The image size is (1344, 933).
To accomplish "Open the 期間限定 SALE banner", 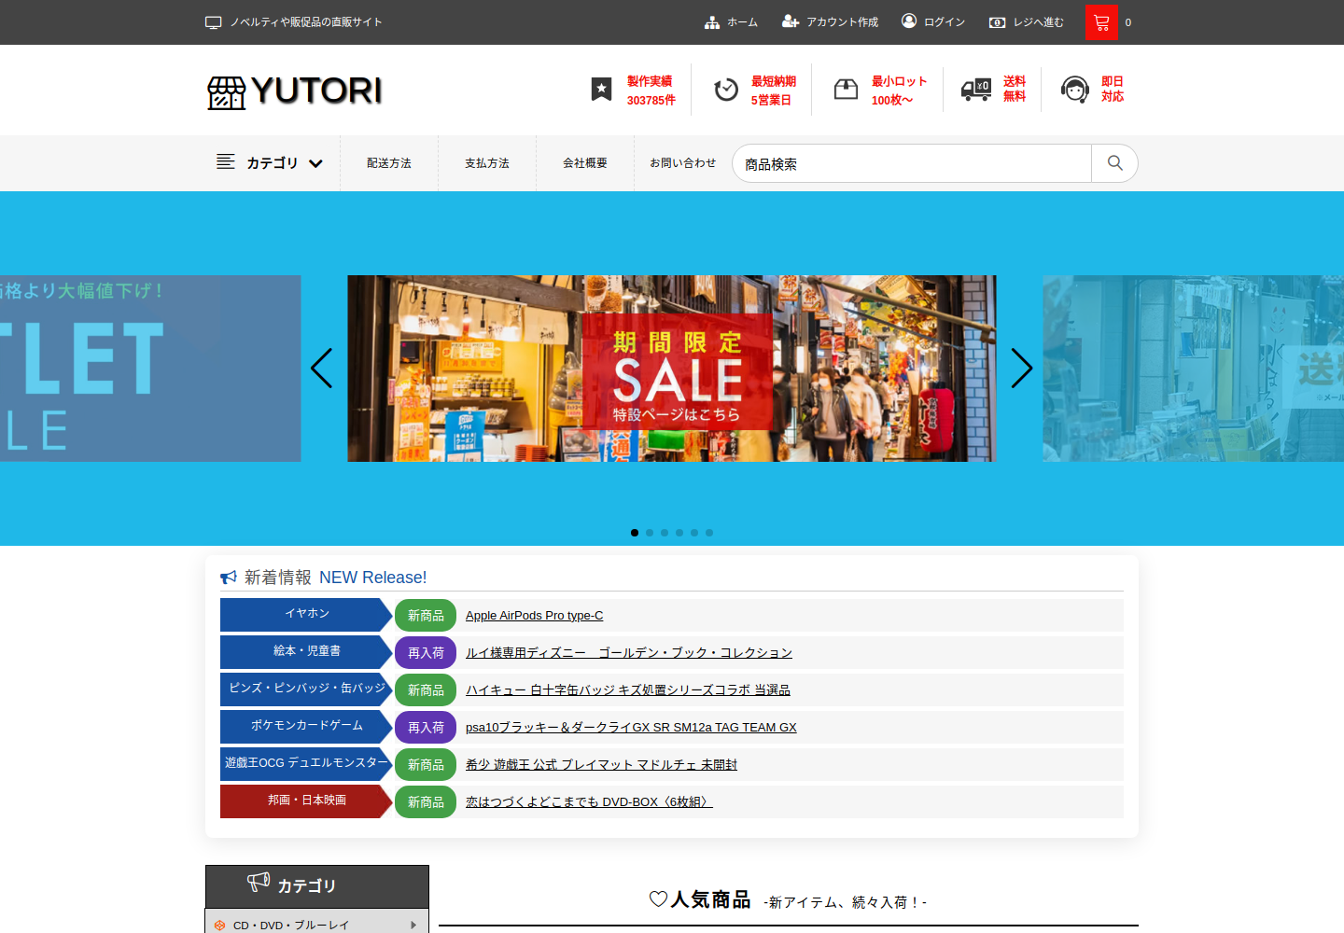I will click(672, 369).
